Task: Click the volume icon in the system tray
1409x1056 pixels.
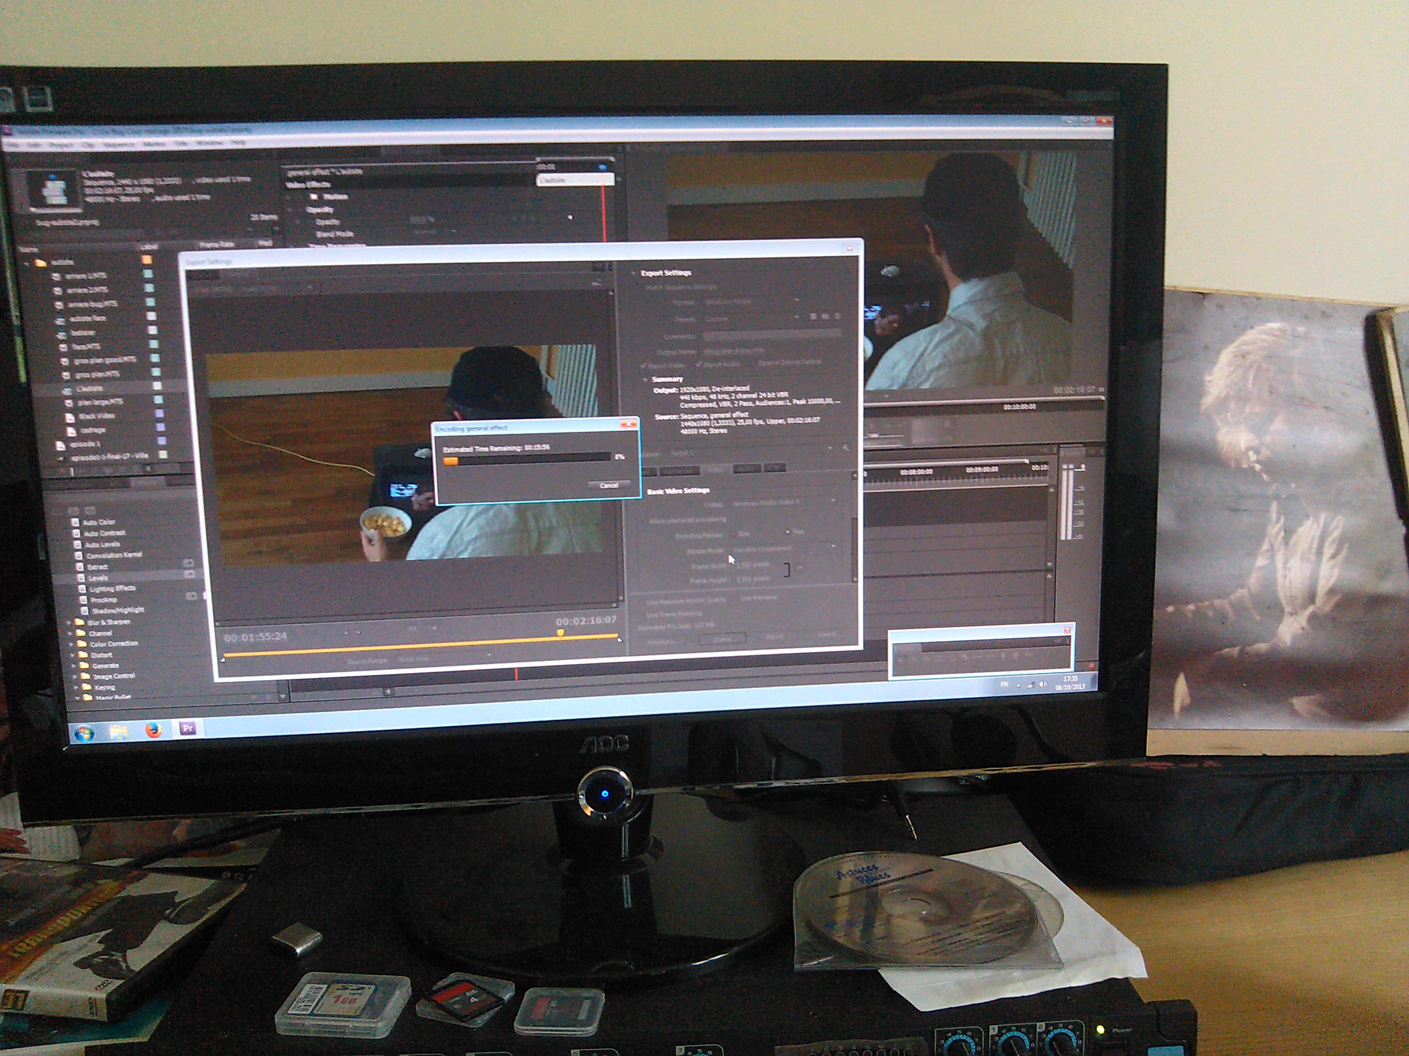Action: tap(1043, 684)
